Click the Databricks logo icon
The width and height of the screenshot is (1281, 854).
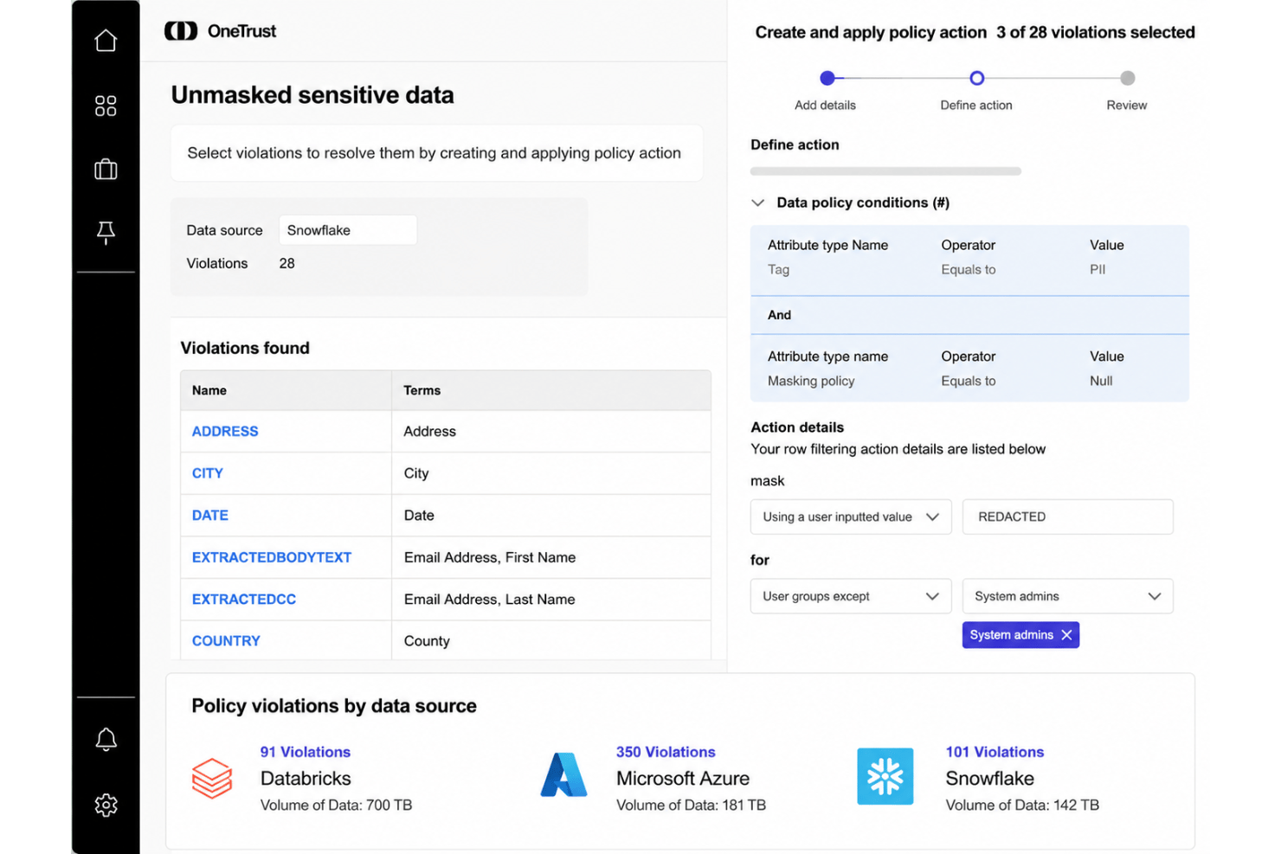[x=212, y=778]
